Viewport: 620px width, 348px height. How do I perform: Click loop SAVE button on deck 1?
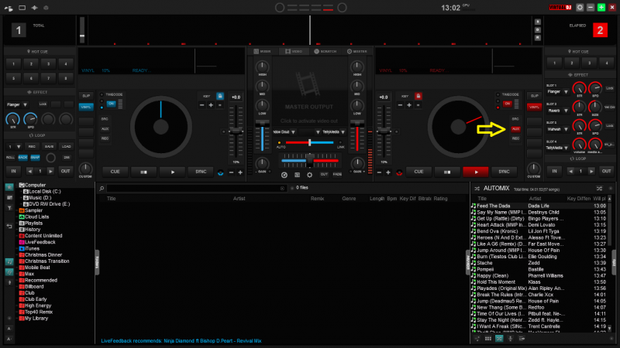(49, 147)
